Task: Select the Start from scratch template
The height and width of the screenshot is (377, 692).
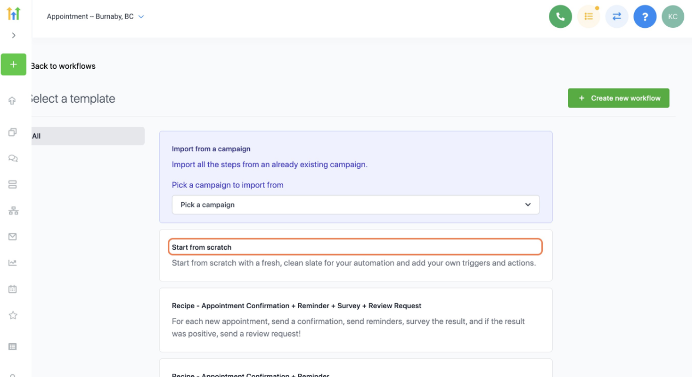Action: (x=355, y=246)
